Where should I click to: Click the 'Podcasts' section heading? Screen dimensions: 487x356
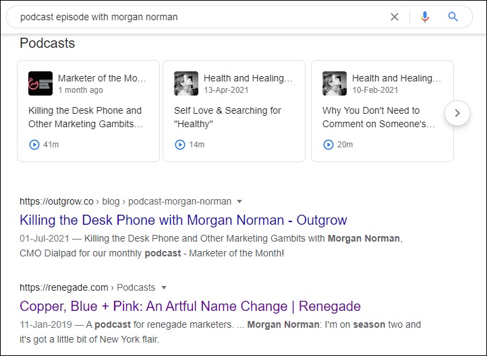(x=47, y=43)
